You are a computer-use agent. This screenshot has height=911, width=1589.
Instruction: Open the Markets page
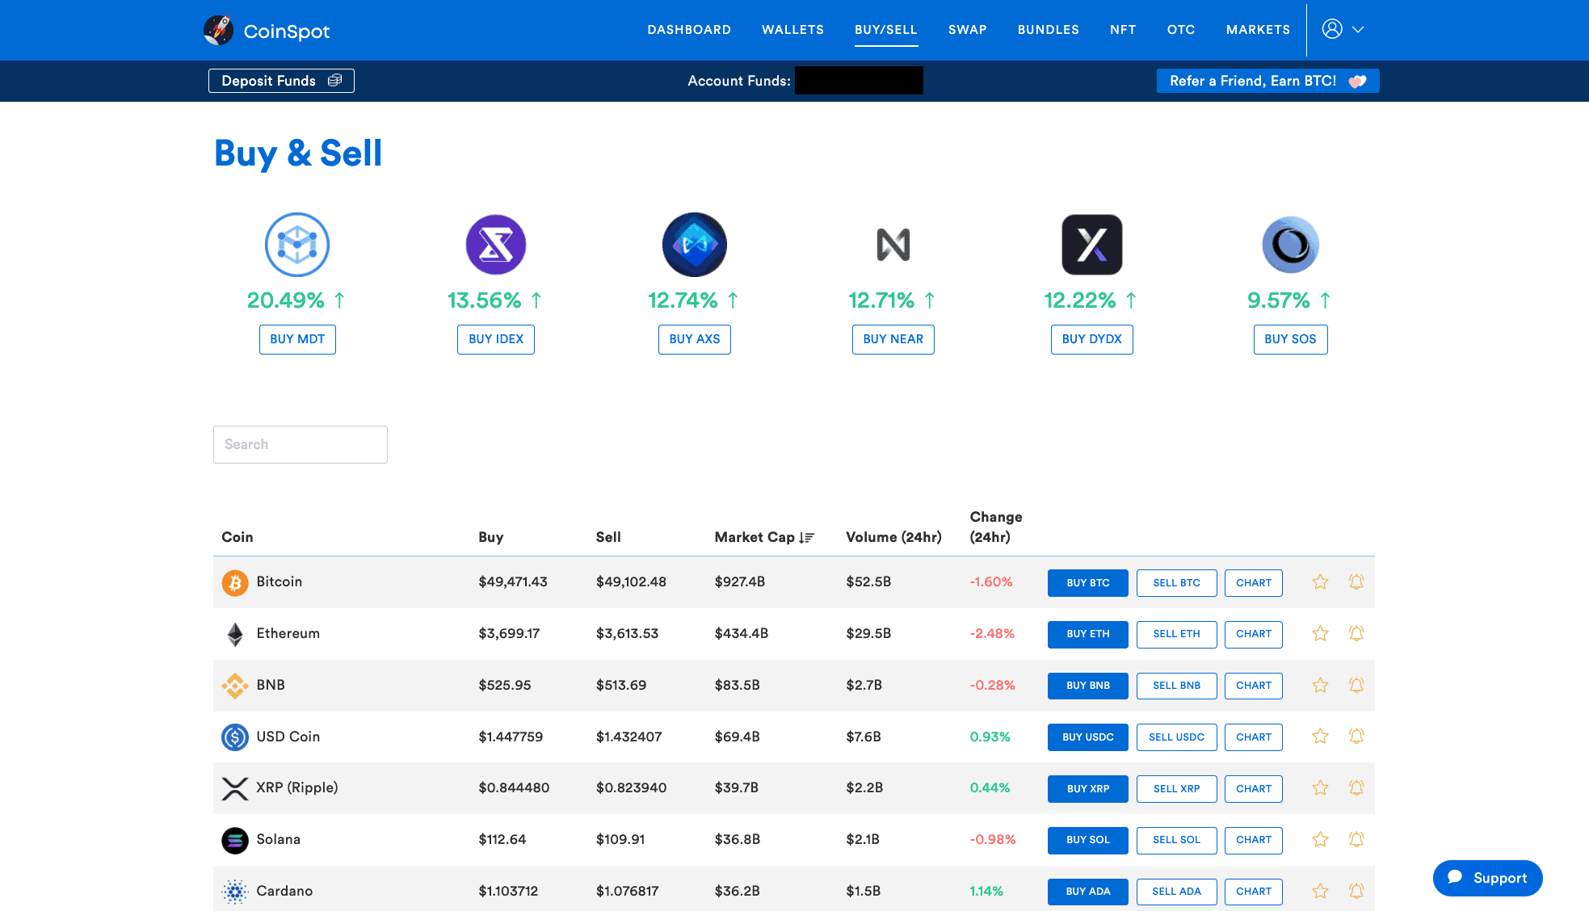pyautogui.click(x=1258, y=30)
